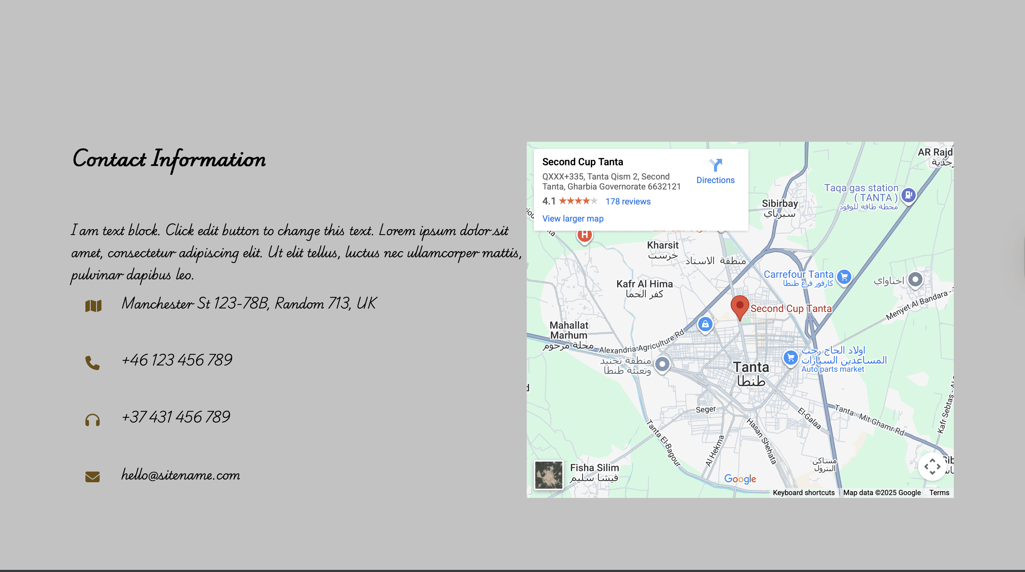Switch to satellite view thumbnail
Image resolution: width=1025 pixels, height=572 pixels.
[x=548, y=475]
